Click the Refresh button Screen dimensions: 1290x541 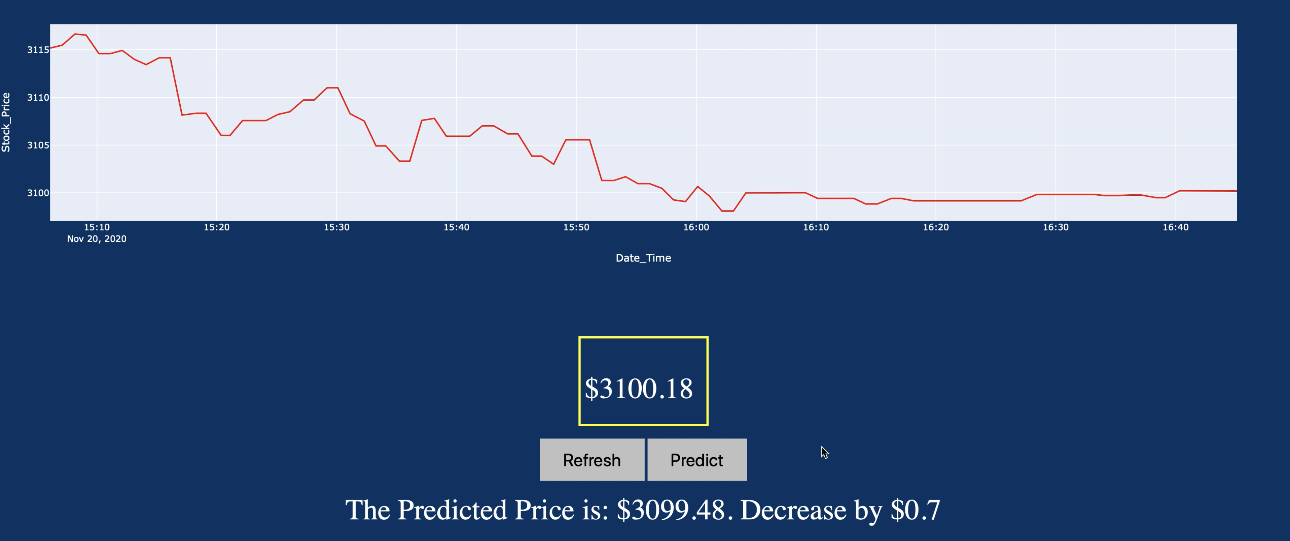coord(591,459)
